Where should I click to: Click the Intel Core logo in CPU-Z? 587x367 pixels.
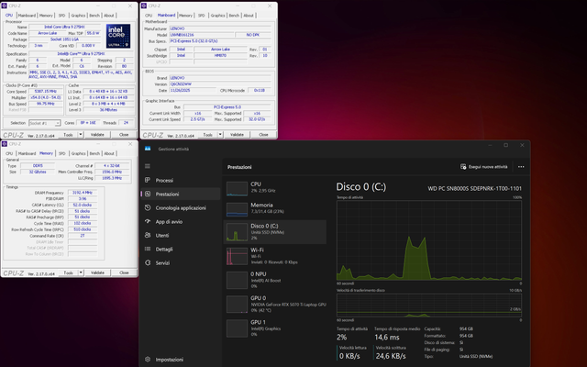click(118, 36)
